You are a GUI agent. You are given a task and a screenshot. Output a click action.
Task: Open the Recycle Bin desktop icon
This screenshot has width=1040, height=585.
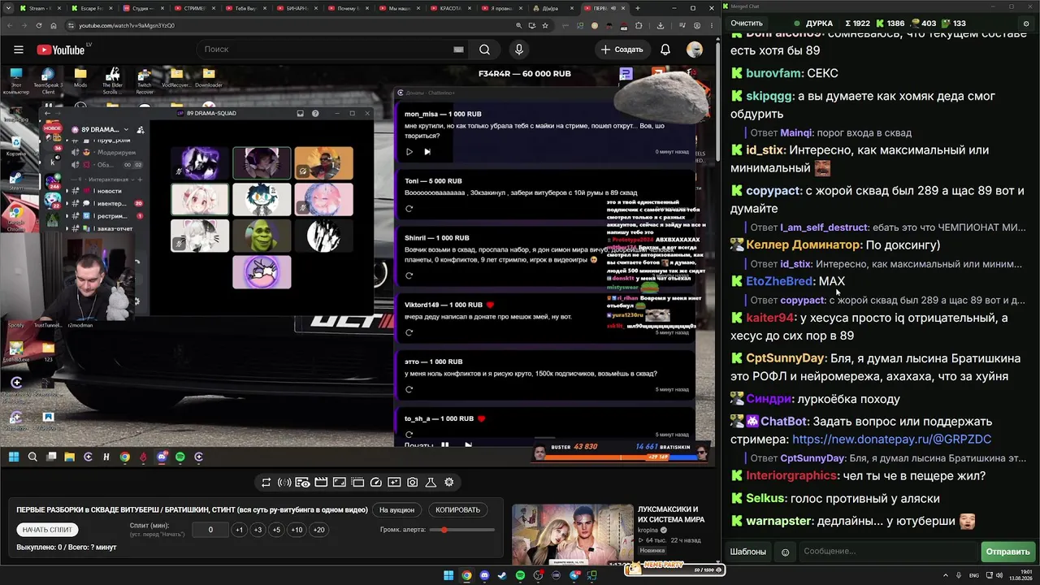[x=15, y=145]
